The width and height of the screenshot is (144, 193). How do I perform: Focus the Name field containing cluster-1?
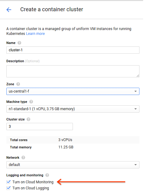click(73, 50)
